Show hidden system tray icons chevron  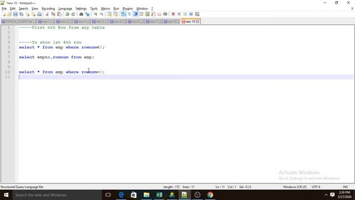[x=326, y=195]
